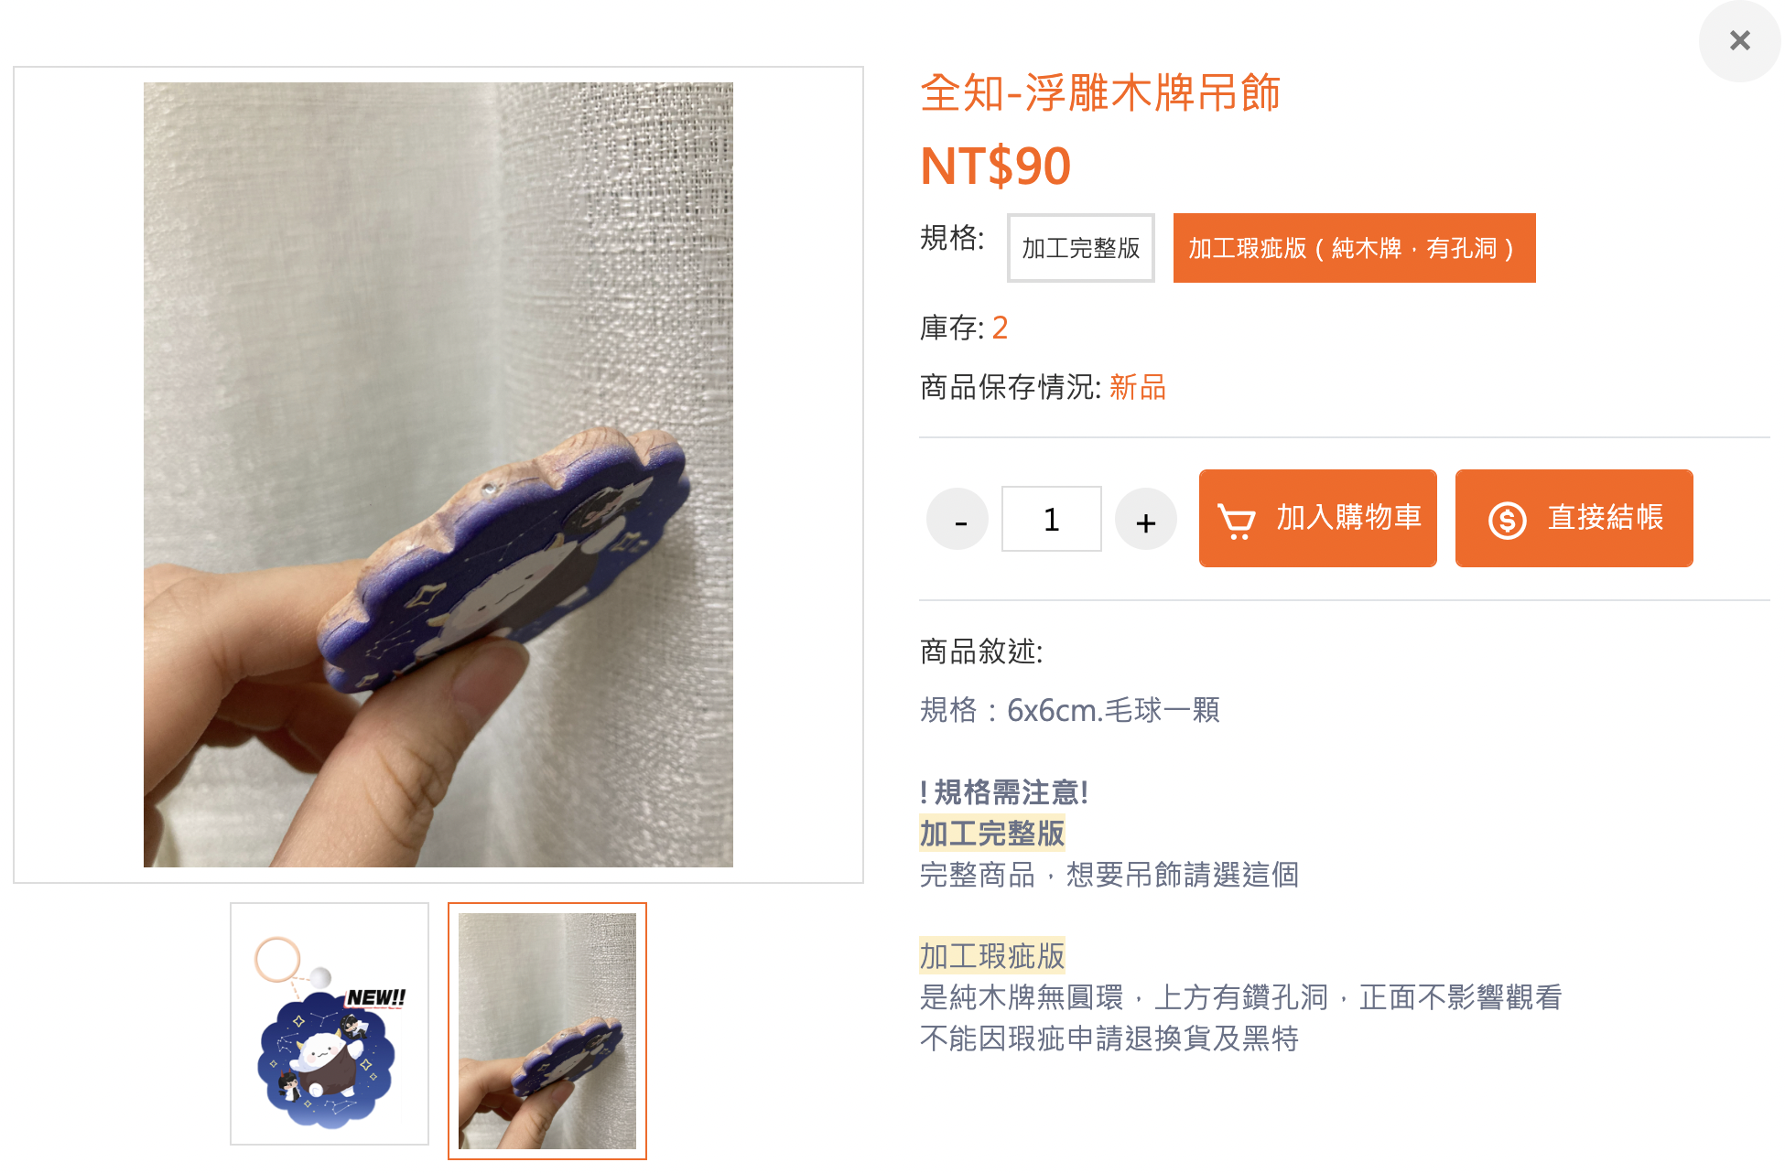The image size is (1785, 1173).
Task: Click 直接結帳 checkout button
Action: 1574,519
